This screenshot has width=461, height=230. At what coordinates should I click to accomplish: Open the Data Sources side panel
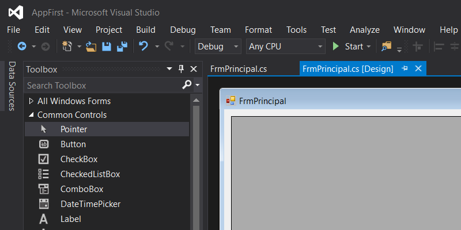[x=12, y=86]
